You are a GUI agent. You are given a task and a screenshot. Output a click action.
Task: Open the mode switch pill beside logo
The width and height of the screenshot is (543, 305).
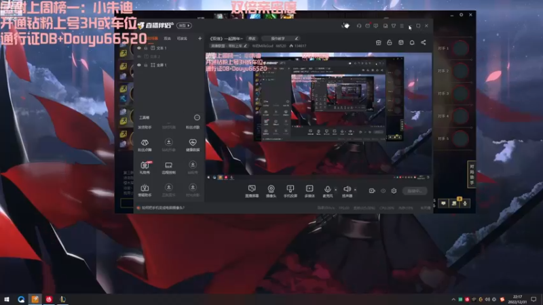184,26
